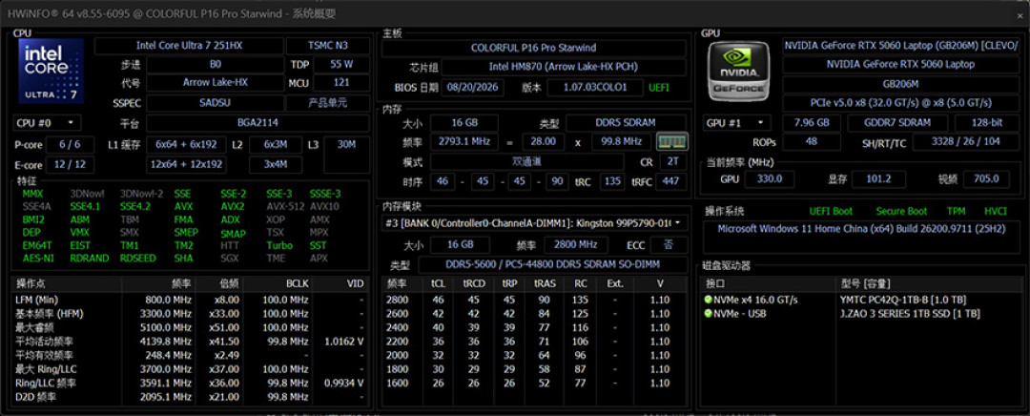Click the DDR5 SDRAM memory type field
Screen dimensions: 1030x416
click(x=626, y=123)
